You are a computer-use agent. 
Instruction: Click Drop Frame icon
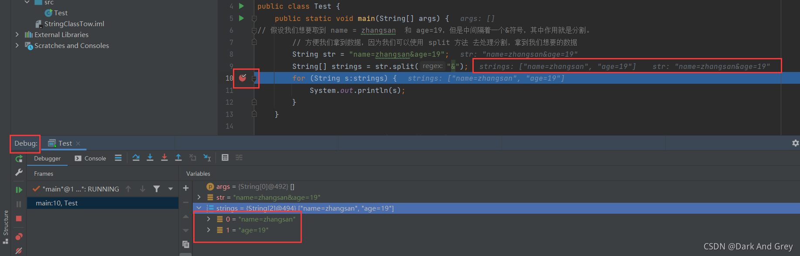pos(193,158)
